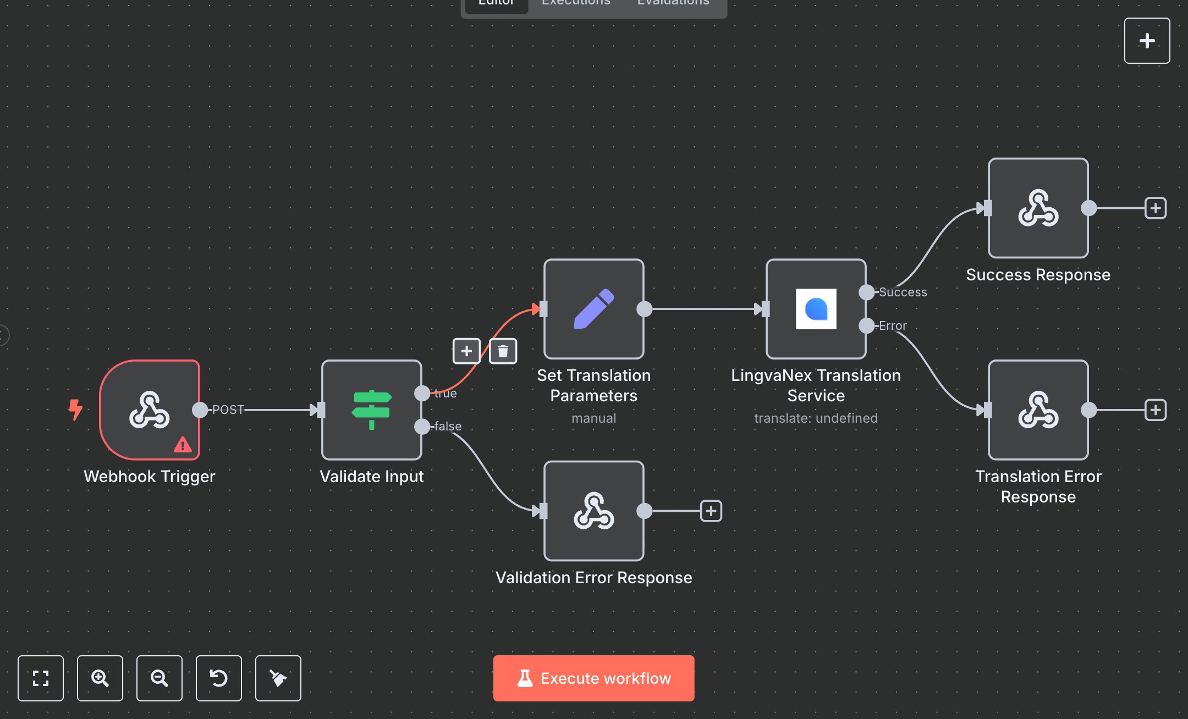Click the reset zoom icon
1188x719 pixels.
[218, 678]
